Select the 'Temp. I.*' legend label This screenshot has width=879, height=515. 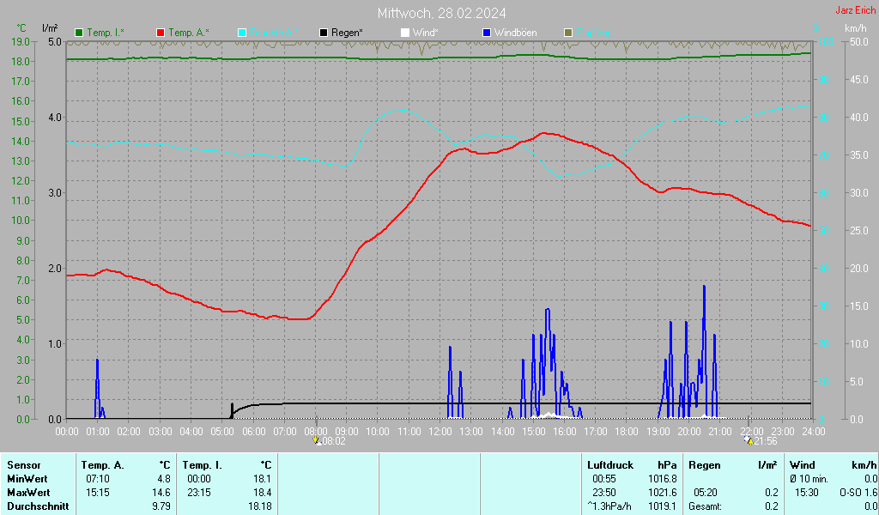click(106, 33)
